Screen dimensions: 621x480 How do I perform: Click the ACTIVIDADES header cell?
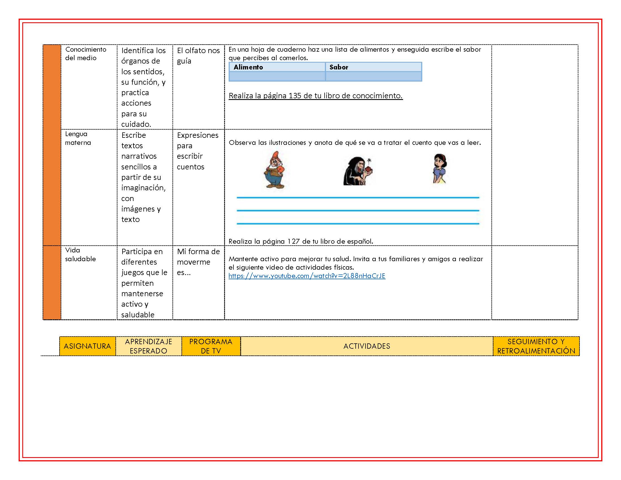coord(366,346)
